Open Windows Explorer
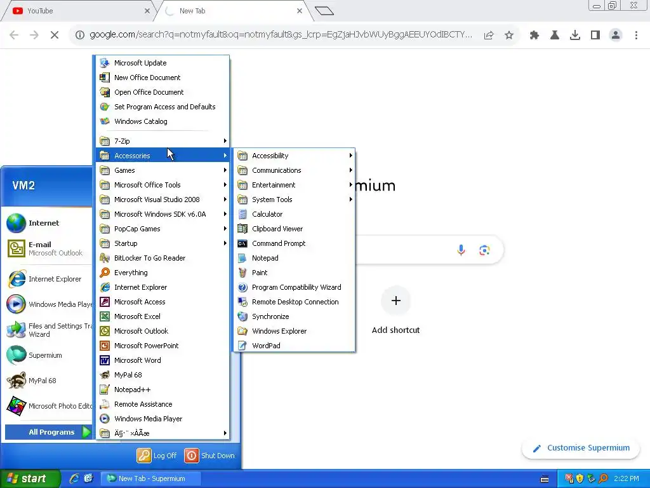The image size is (650, 488). point(295,330)
